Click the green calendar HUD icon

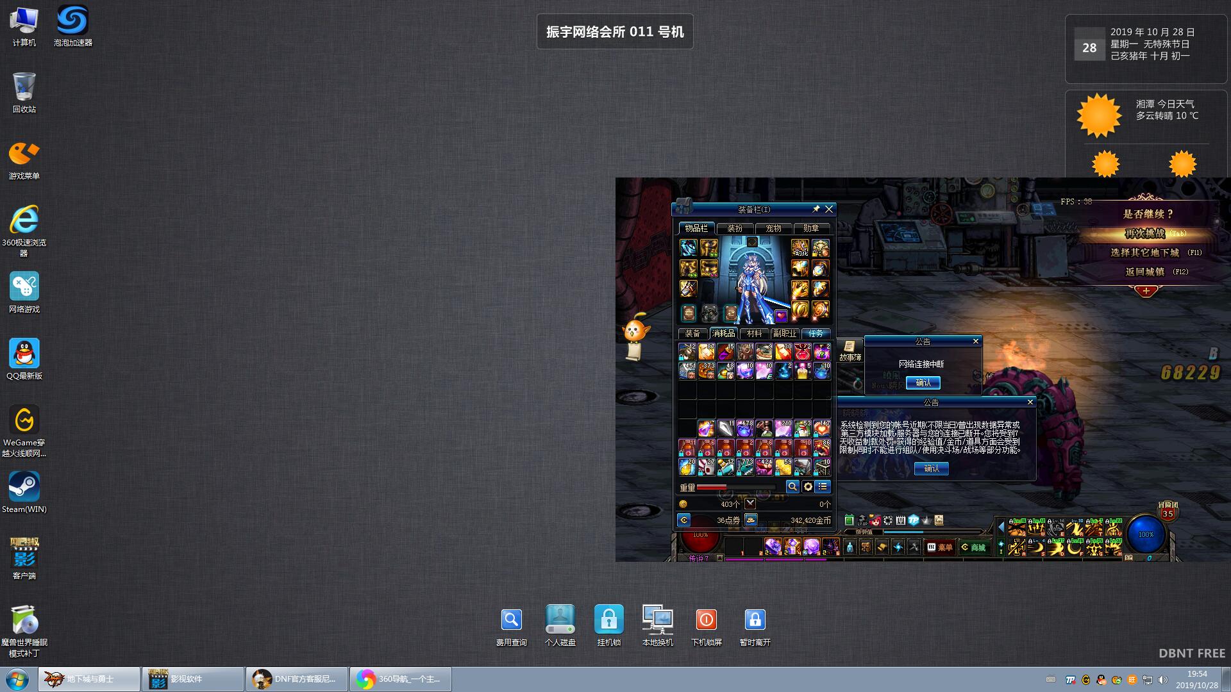[850, 520]
